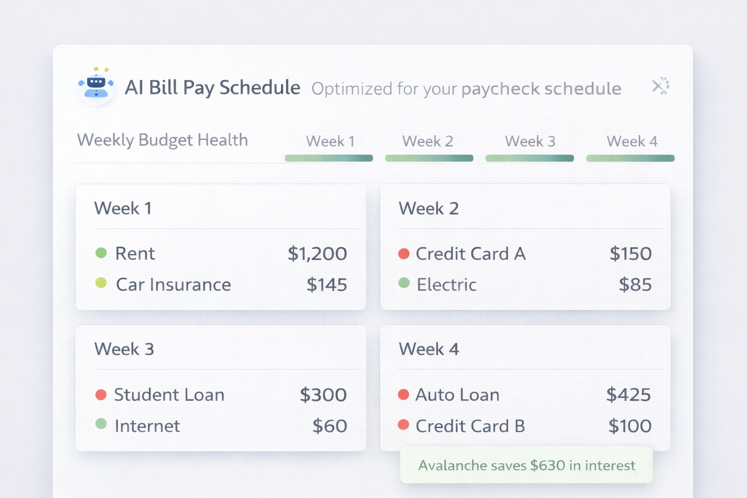747x498 pixels.
Task: Click the red status dot beside Auto Loan
Action: coord(404,394)
